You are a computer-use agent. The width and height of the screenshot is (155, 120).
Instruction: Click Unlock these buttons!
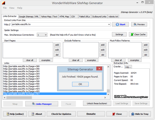[x=97, y=103]
